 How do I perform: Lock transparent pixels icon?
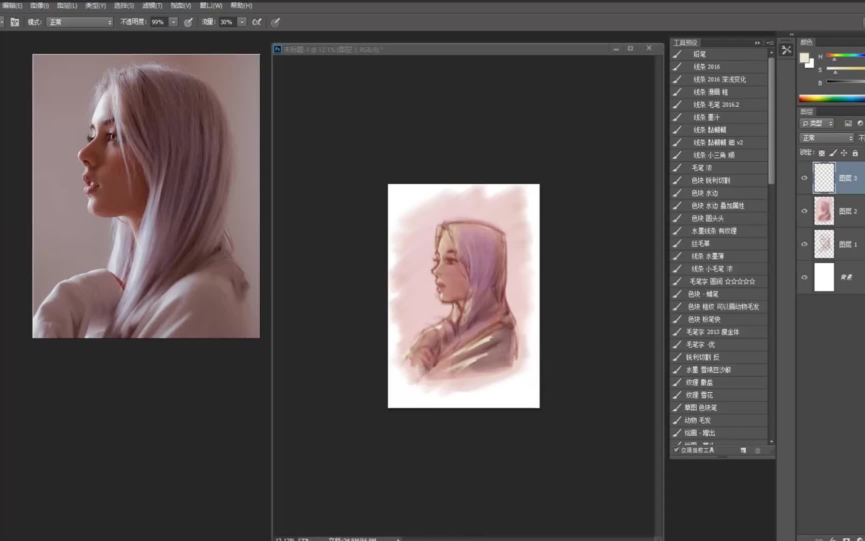point(821,153)
